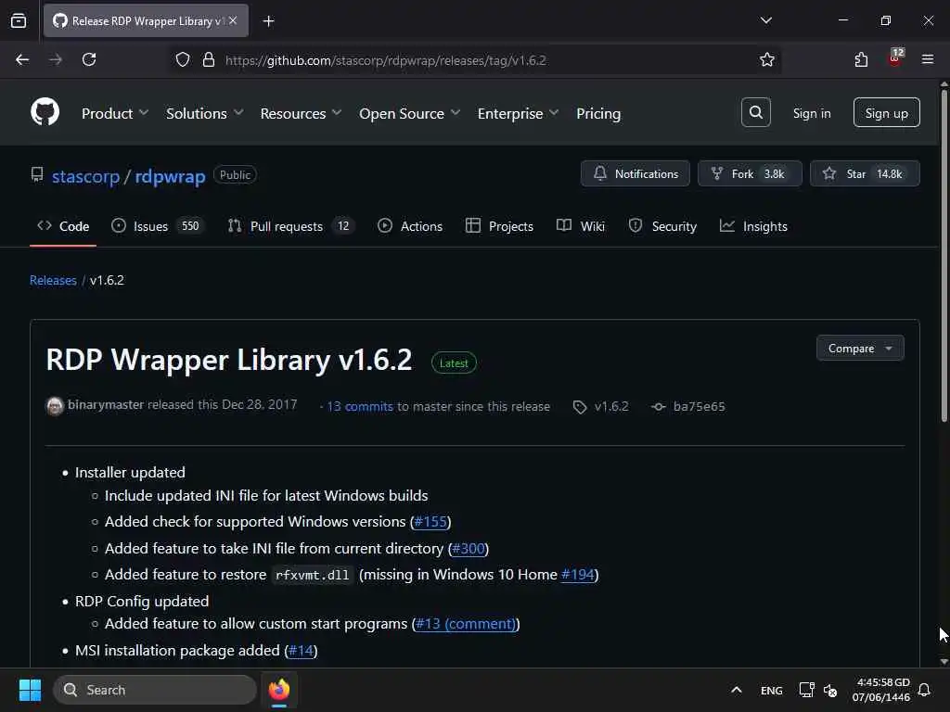Expand Solutions navigation dropdown

(204, 113)
